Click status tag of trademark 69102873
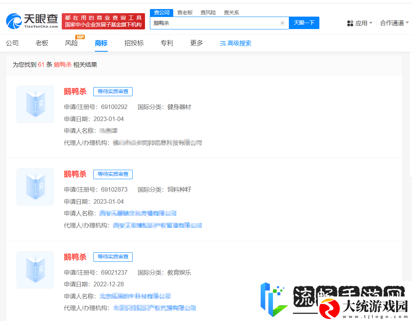The width and height of the screenshot is (412, 321). pos(113,174)
